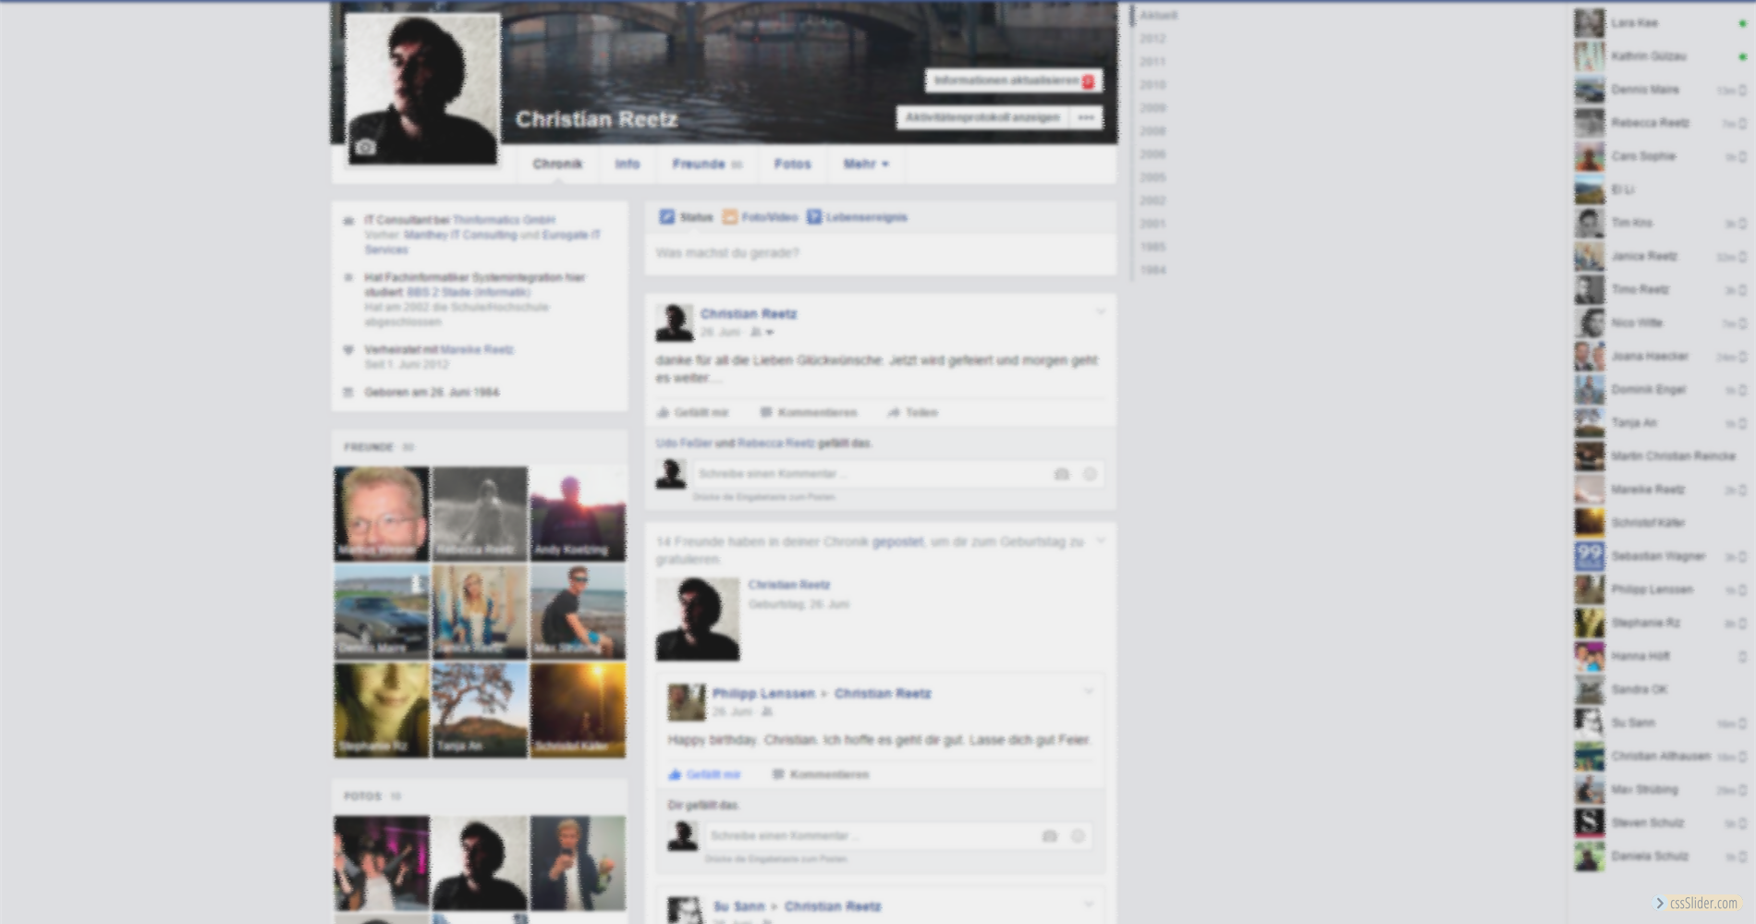Open emoji picker in the first comment field

tap(1090, 474)
